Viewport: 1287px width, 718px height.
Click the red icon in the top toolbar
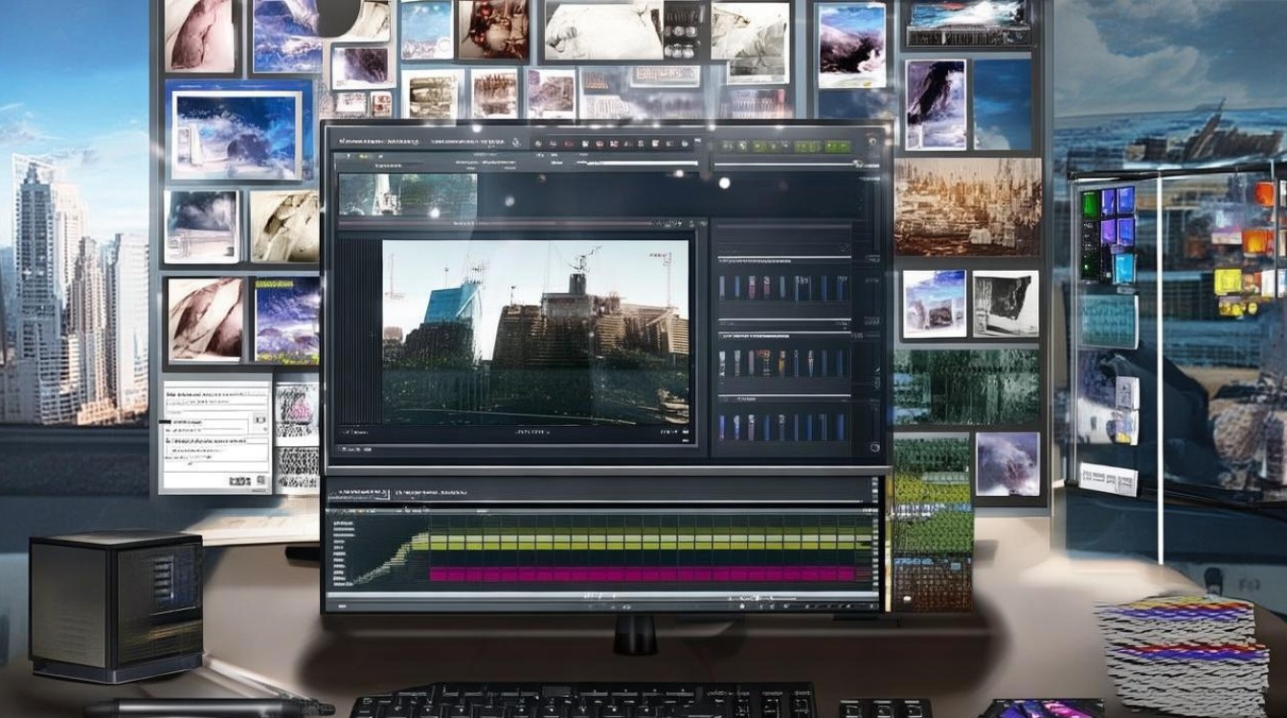(x=569, y=144)
